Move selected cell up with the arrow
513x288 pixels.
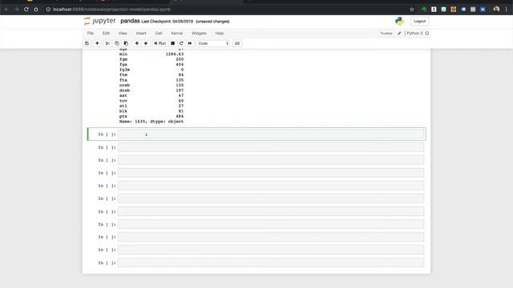point(137,43)
